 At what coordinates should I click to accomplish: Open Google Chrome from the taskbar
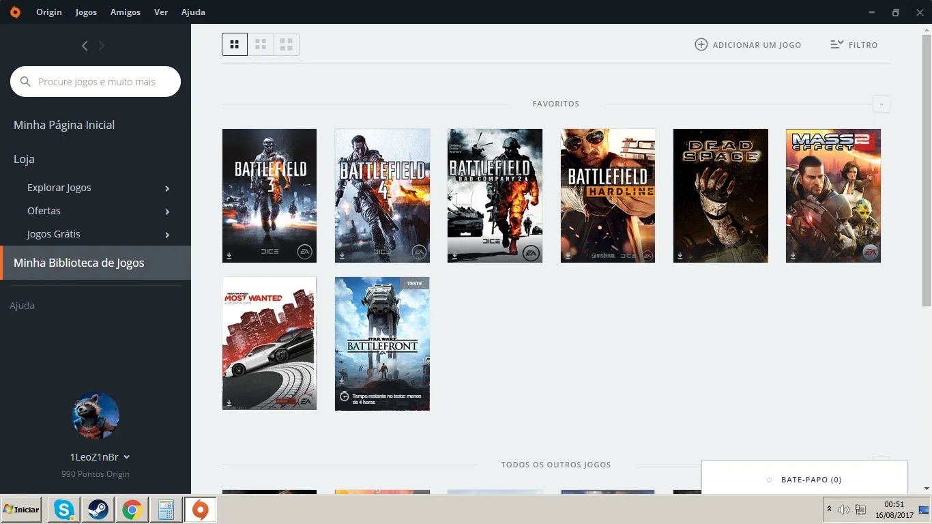coord(132,510)
